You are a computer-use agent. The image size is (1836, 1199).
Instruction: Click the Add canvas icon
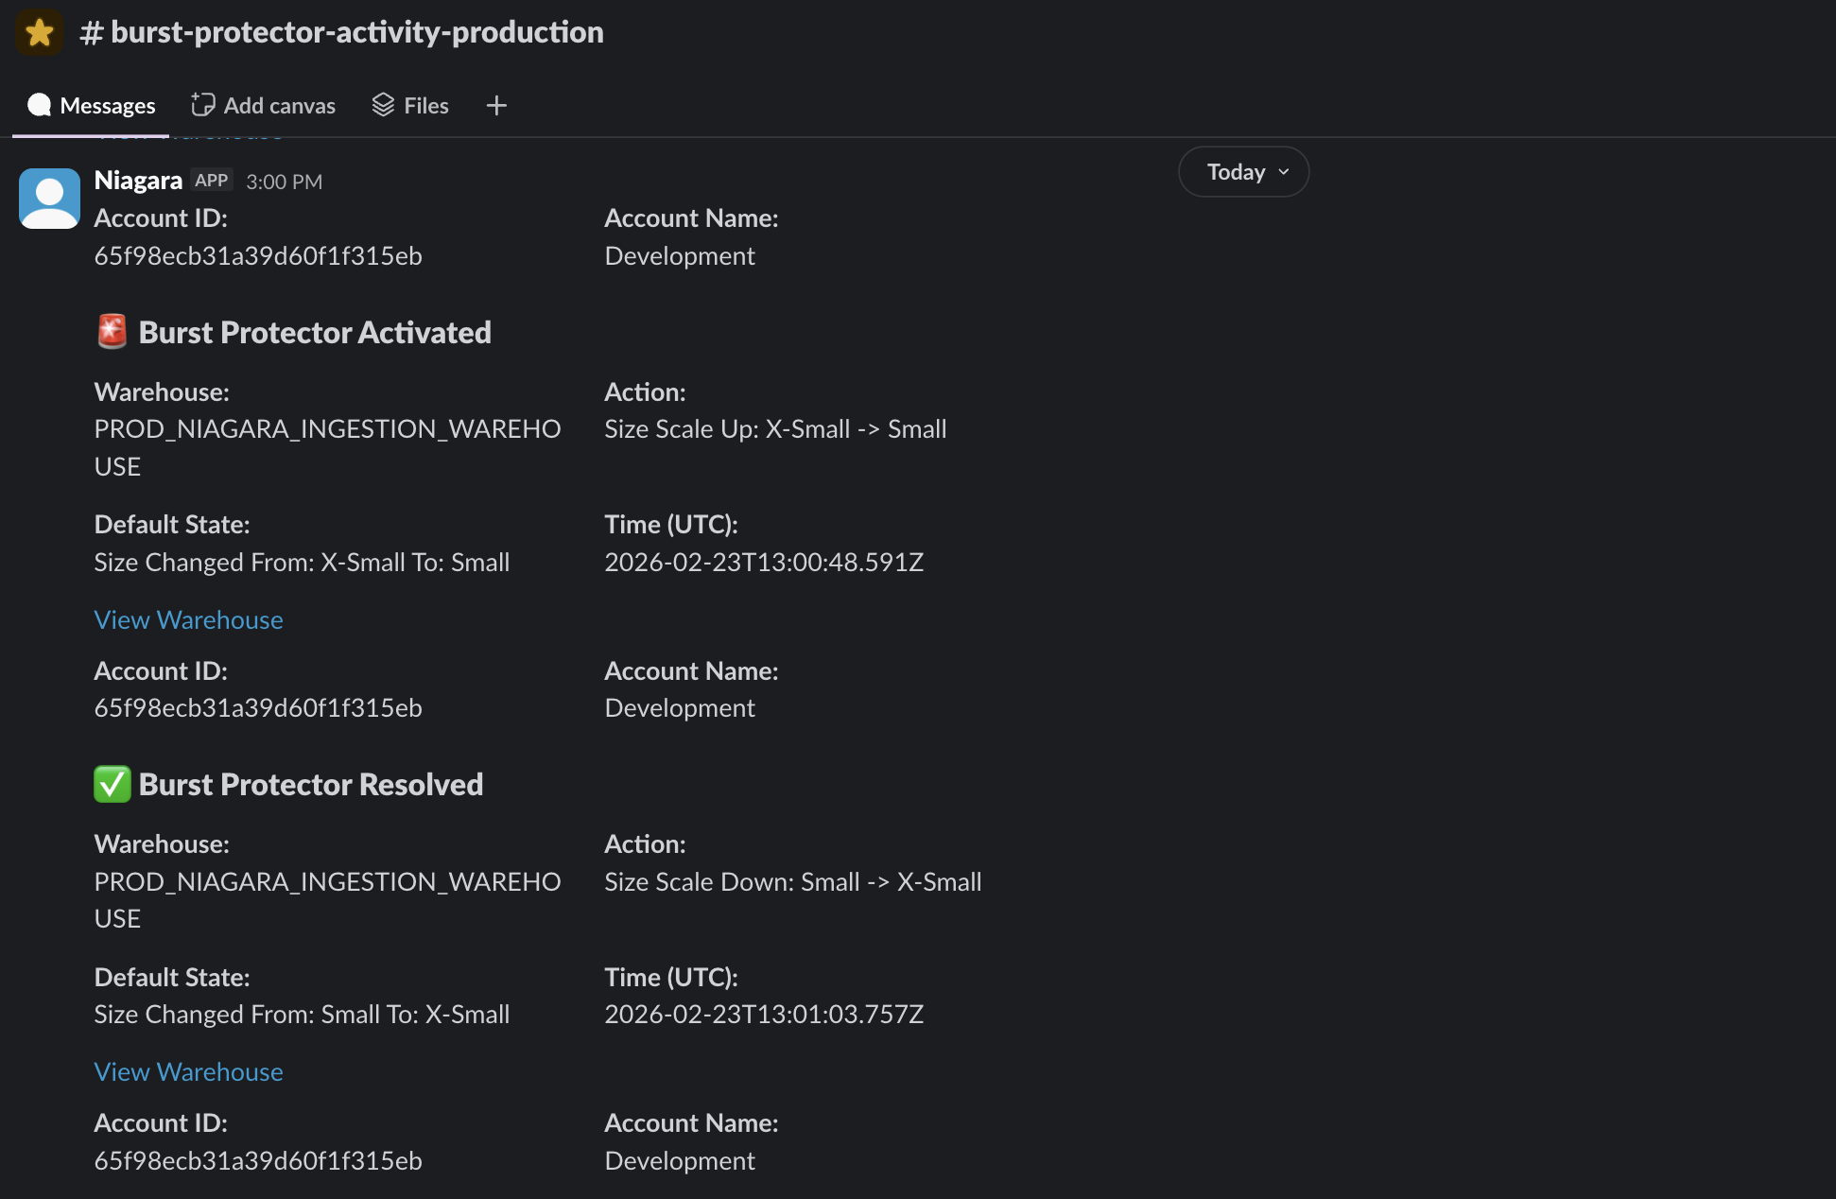point(202,105)
